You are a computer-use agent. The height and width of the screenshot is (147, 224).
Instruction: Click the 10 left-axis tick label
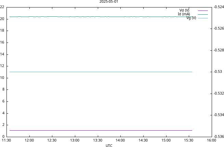coord(2,78)
